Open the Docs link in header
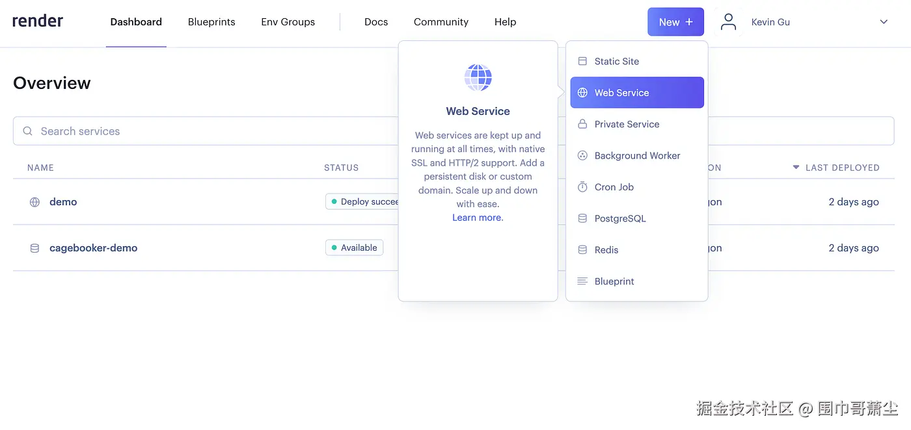Viewport: 911px width, 430px height. click(376, 22)
